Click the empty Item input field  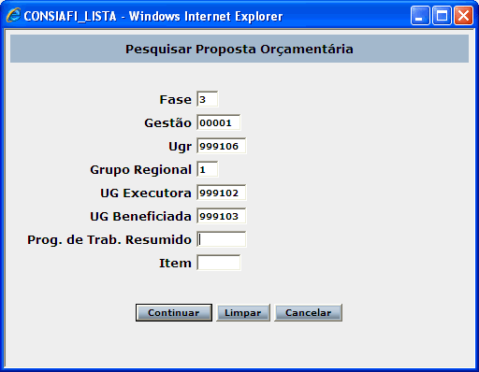point(219,263)
